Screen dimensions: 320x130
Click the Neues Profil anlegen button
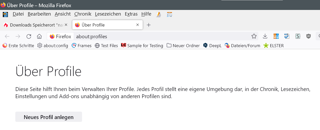49,117
